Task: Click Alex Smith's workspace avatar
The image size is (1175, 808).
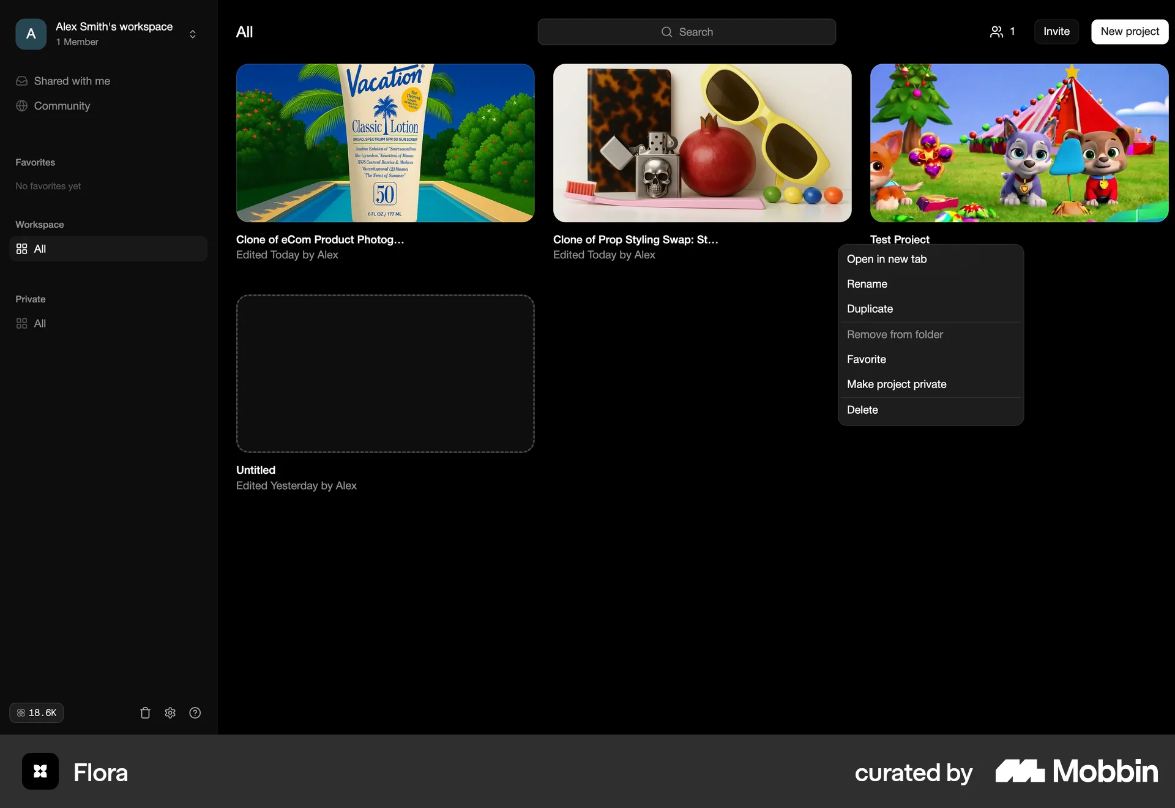Action: coord(30,34)
